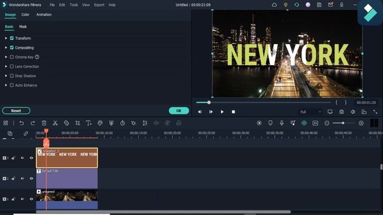Open the messages mail icon in title bar

coord(330,5)
